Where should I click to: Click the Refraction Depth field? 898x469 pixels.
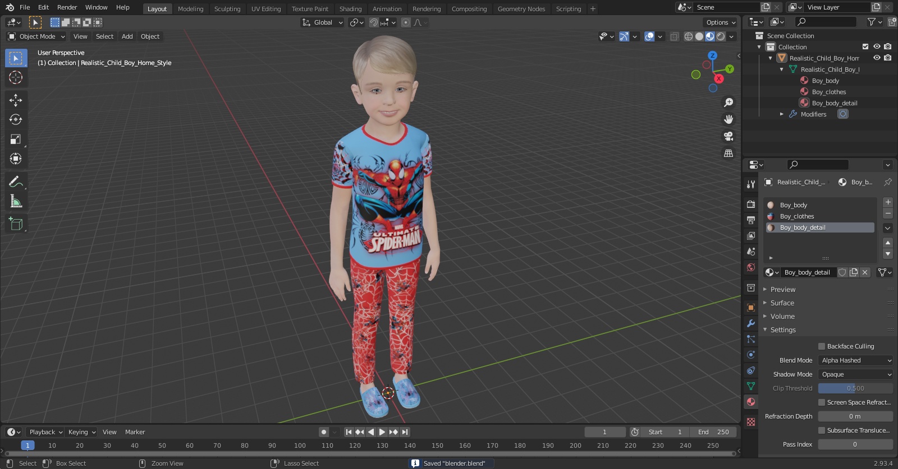click(855, 416)
